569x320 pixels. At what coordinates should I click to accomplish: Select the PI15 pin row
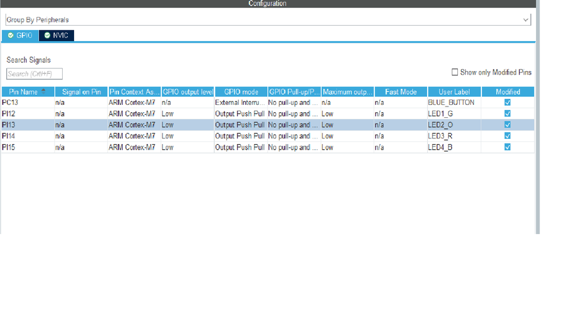point(268,147)
